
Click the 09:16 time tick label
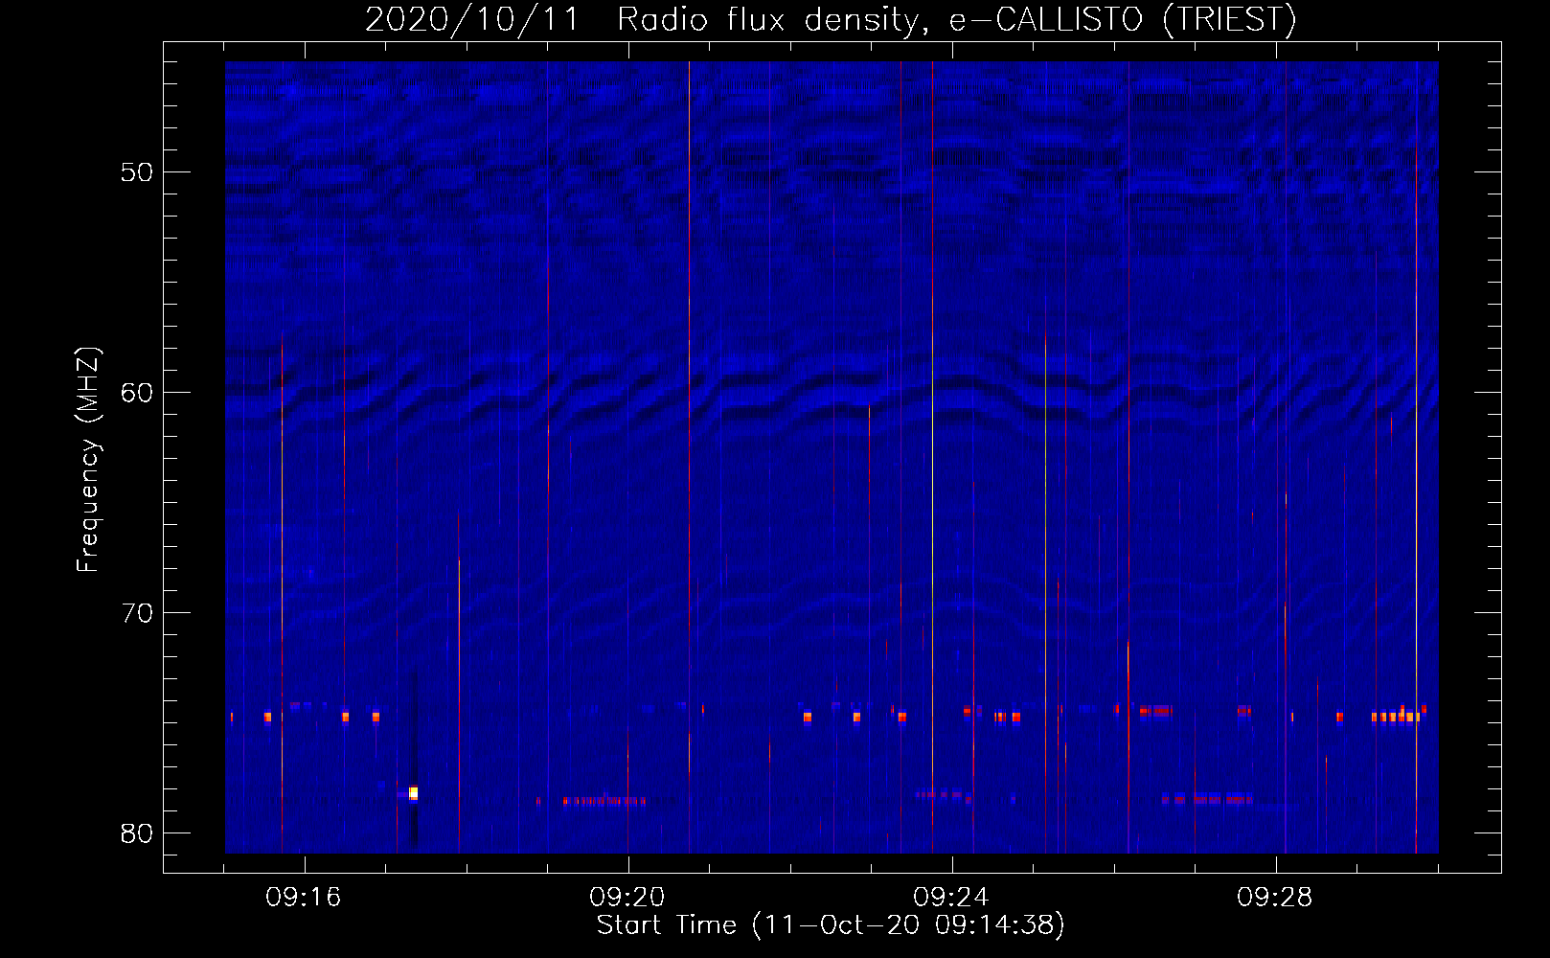point(304,898)
